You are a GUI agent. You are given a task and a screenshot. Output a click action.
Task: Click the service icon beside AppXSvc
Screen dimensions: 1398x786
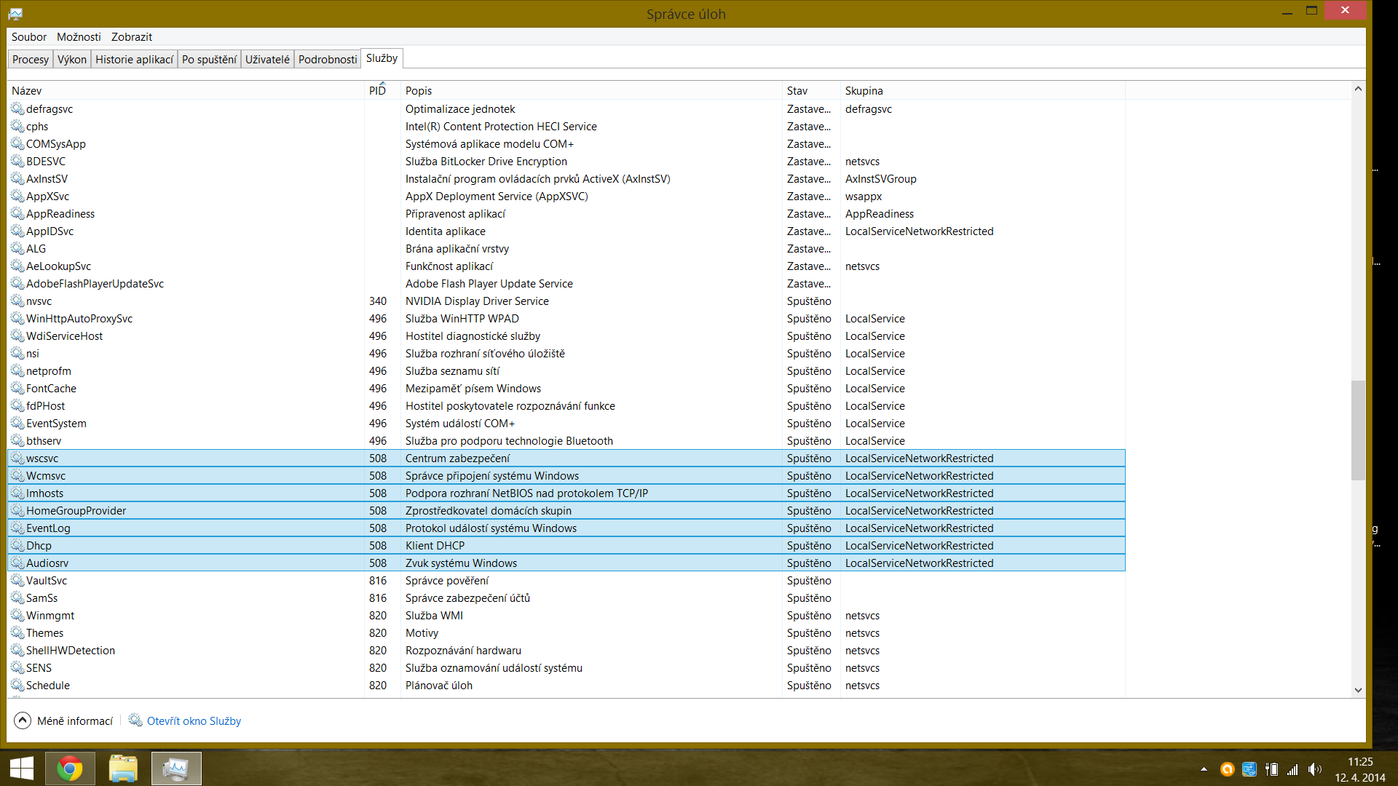(17, 196)
